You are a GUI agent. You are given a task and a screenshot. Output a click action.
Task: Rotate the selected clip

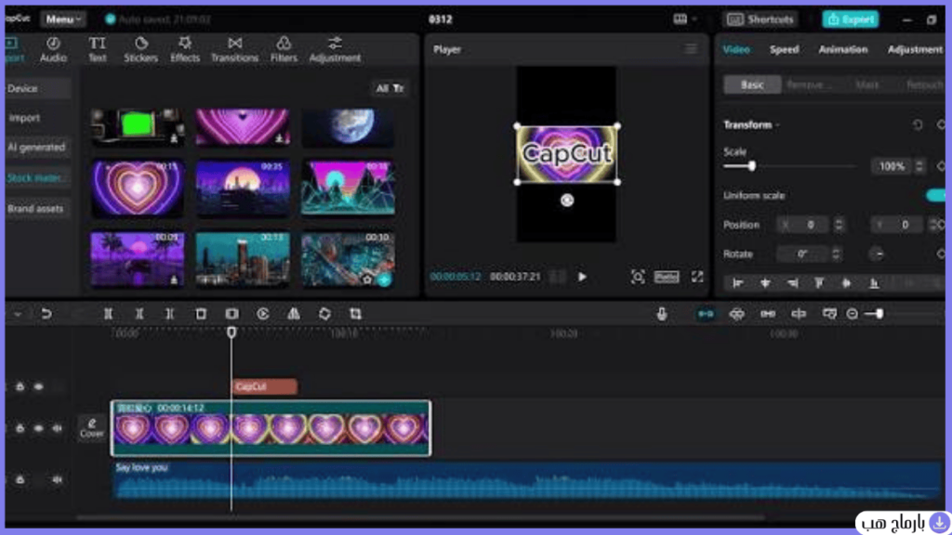tap(324, 314)
